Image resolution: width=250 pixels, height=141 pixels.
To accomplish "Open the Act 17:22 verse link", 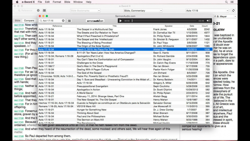I will [19, 68].
